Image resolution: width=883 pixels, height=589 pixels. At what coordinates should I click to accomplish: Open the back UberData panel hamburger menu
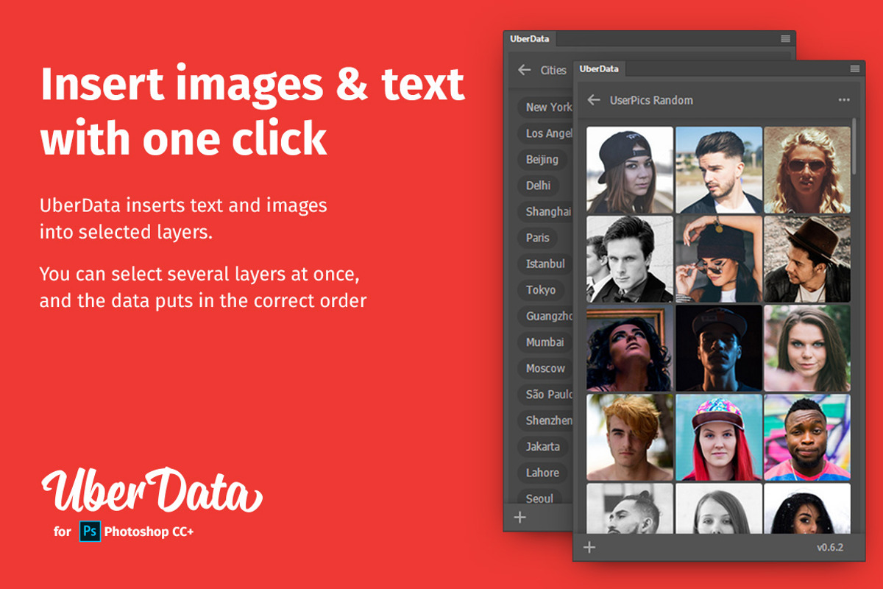[x=786, y=38]
